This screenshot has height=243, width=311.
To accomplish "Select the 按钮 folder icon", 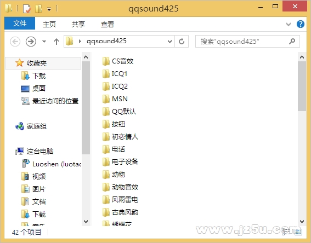I will 106,124.
